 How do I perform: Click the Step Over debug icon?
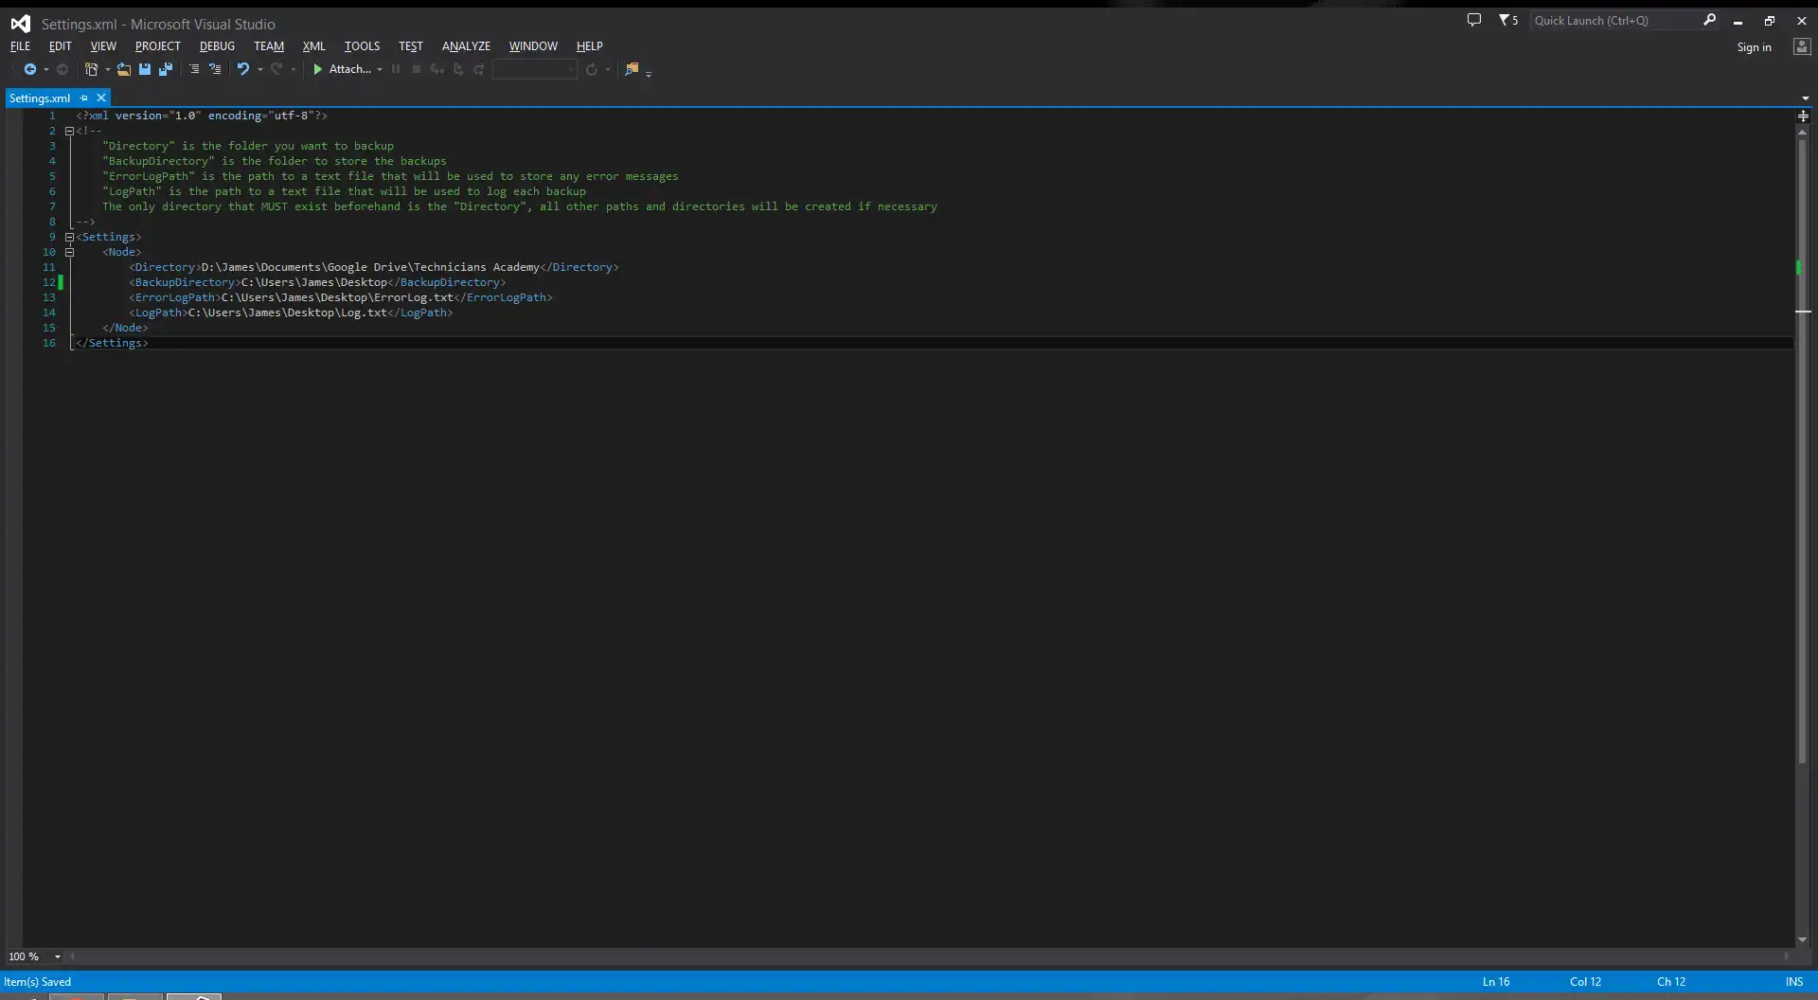coord(458,69)
